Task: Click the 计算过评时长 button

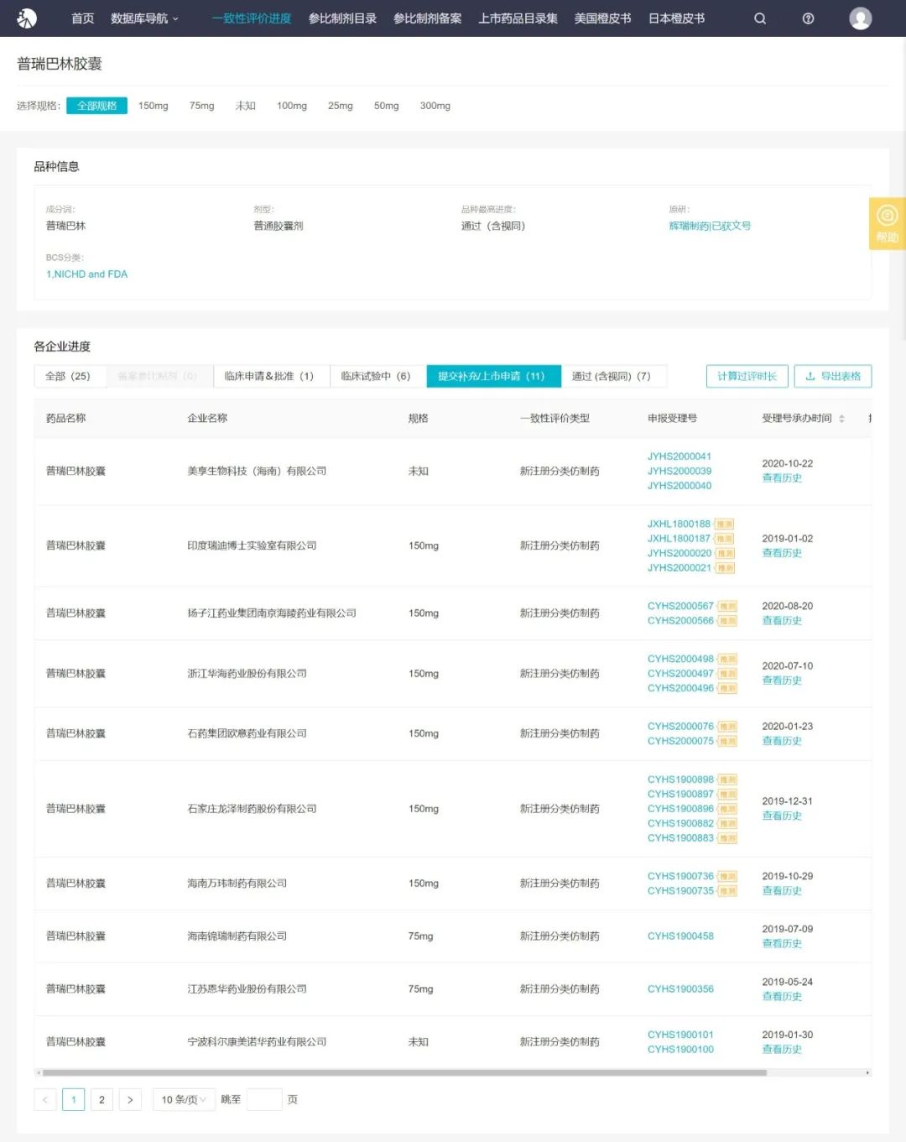Action: coord(747,376)
